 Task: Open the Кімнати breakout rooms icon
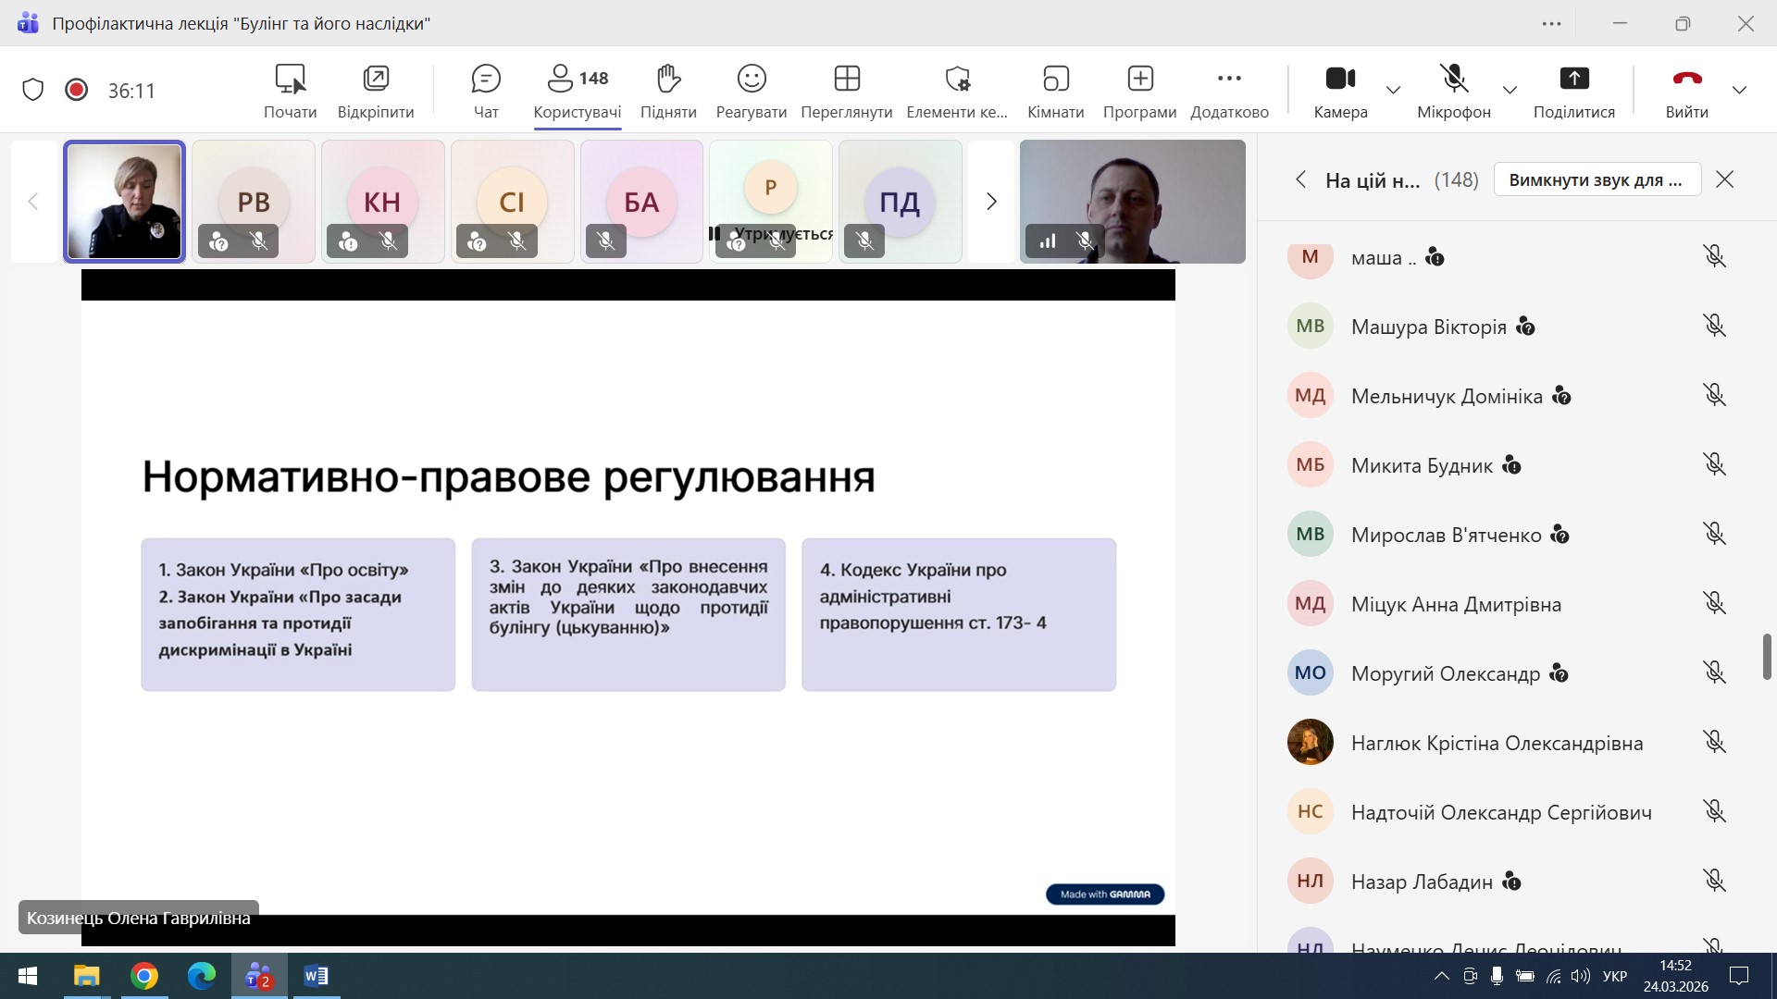(x=1055, y=80)
